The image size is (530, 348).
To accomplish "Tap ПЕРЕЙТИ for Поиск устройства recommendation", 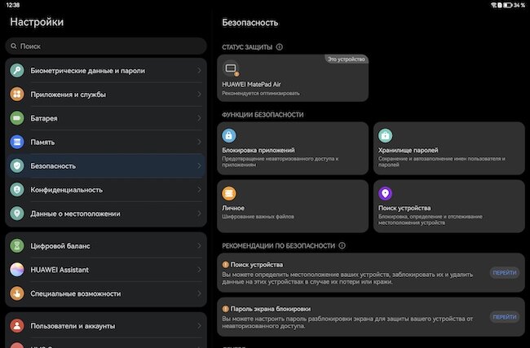I will point(504,273).
